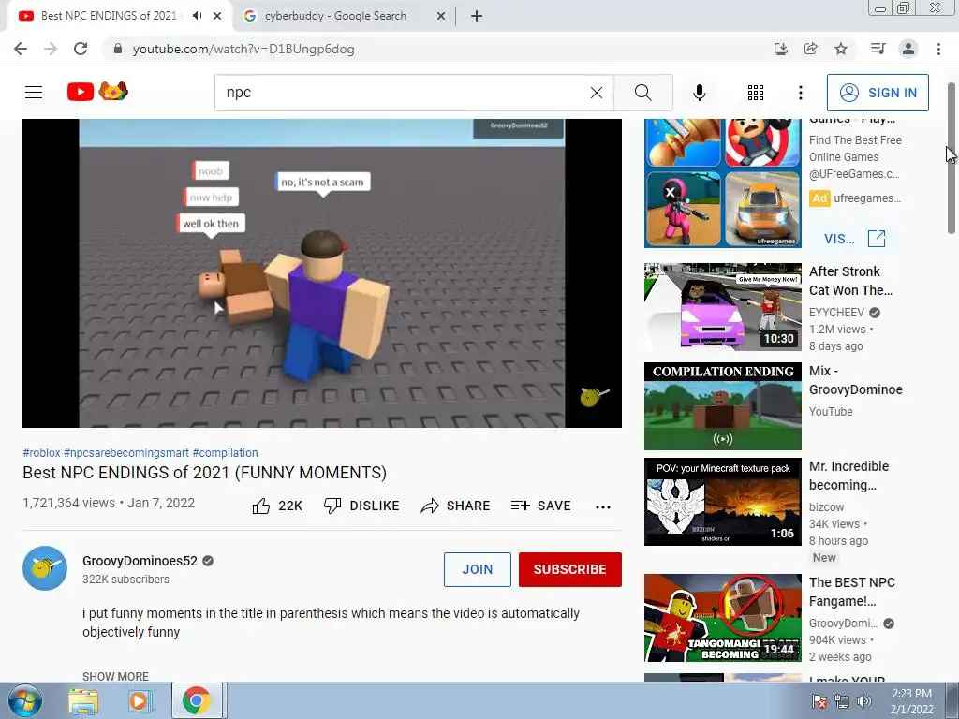The width and height of the screenshot is (959, 719).
Task: Open the #roblox hashtag link
Action: point(41,452)
